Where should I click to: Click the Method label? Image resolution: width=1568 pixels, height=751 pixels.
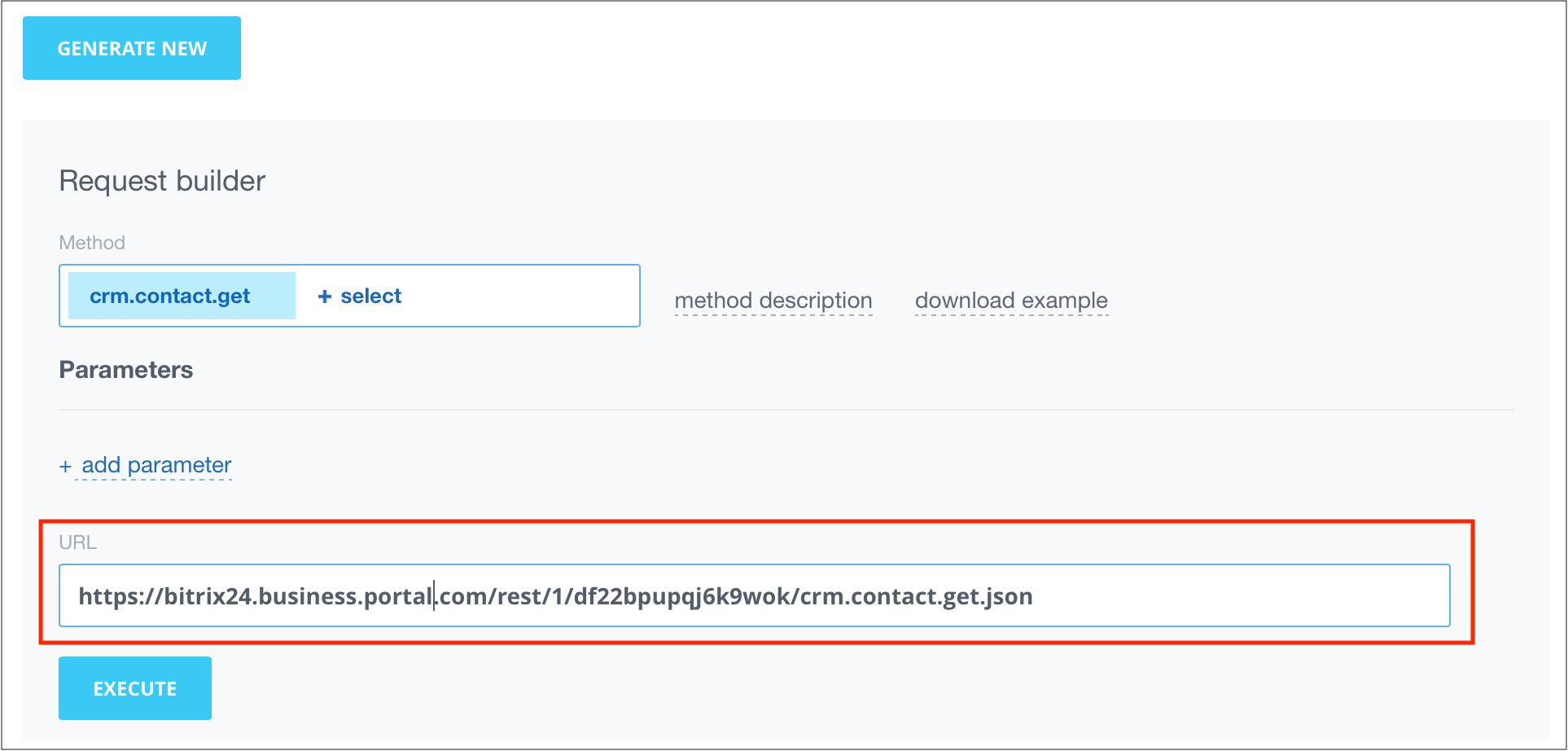(92, 242)
